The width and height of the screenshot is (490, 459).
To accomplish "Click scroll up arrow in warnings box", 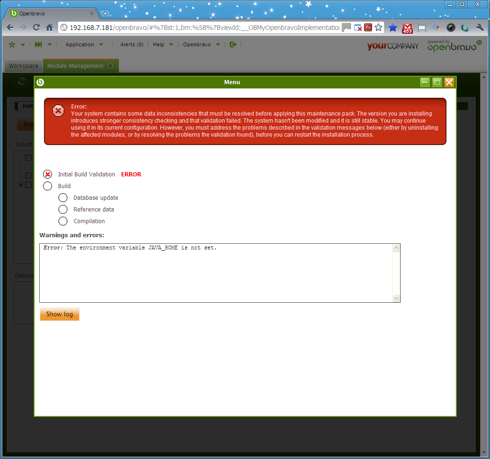I will 396,248.
